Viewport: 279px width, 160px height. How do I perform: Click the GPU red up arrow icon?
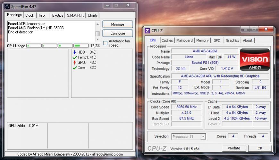pos(75,63)
